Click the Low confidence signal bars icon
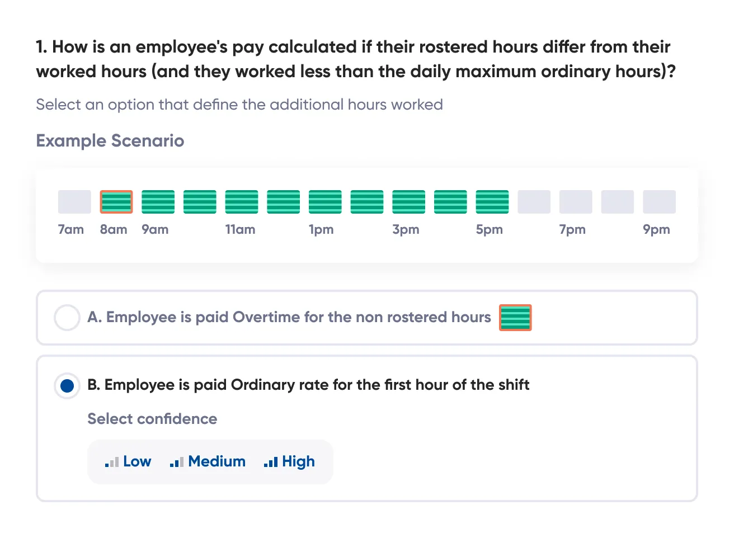Image resolution: width=734 pixels, height=538 pixels. pos(112,462)
